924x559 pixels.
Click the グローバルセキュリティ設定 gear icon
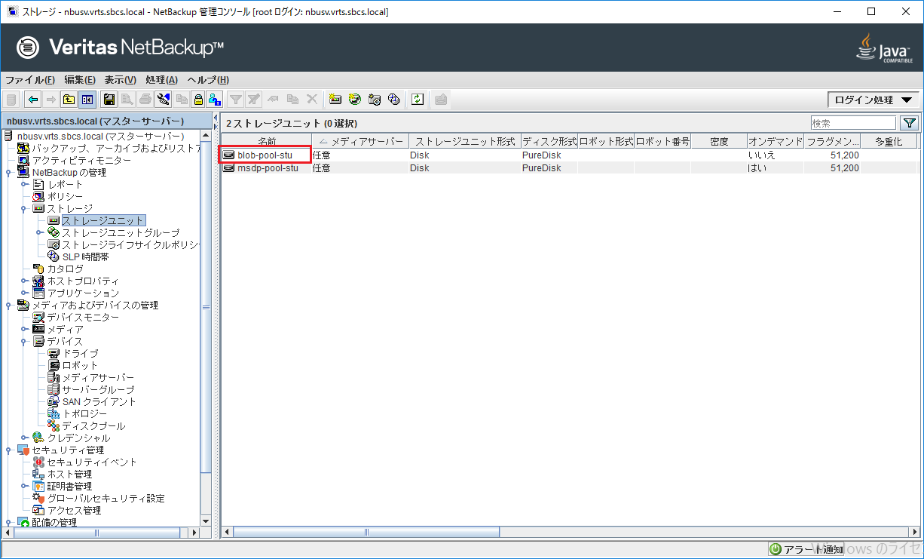[39, 499]
